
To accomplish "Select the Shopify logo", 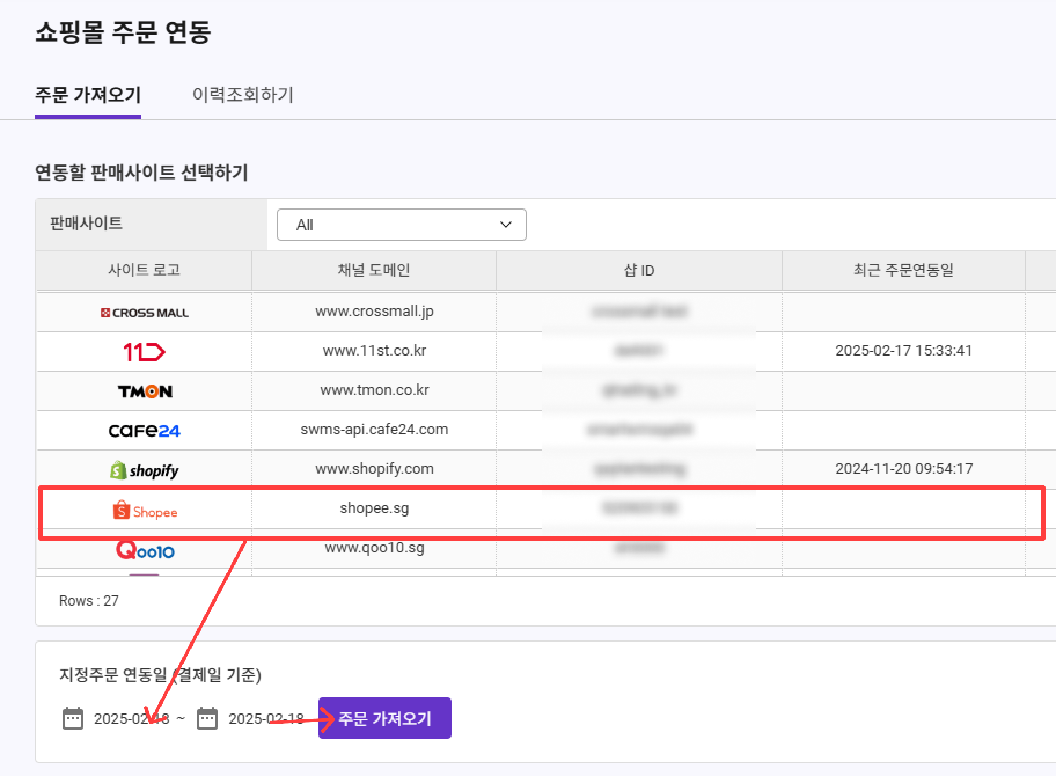I will click(x=144, y=470).
